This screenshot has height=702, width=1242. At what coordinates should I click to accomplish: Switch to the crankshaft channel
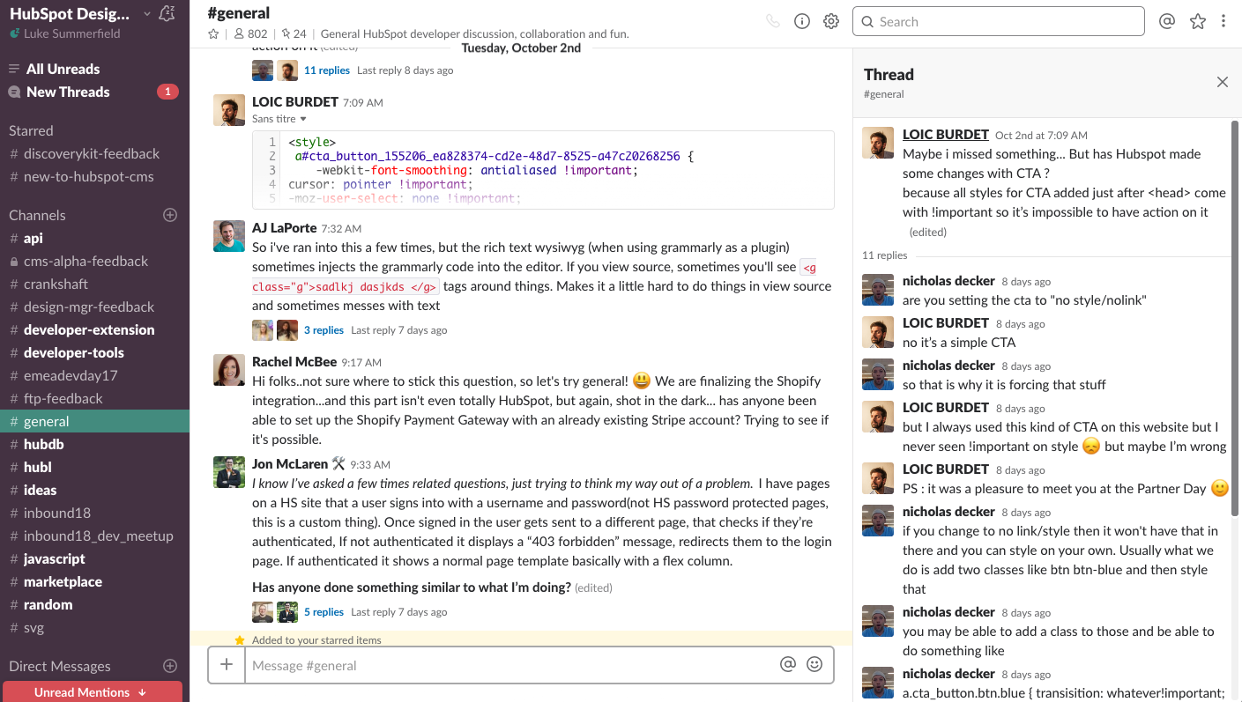click(94, 284)
